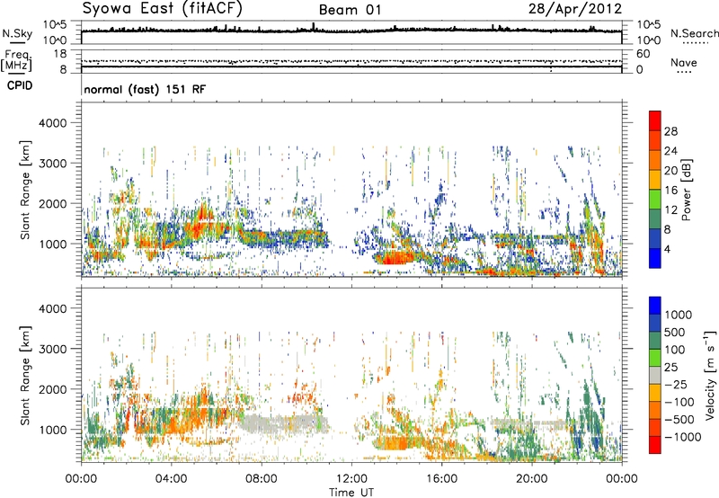Click the '28' value on the Power scale
Screen dimensions: 719x498
(x=670, y=131)
